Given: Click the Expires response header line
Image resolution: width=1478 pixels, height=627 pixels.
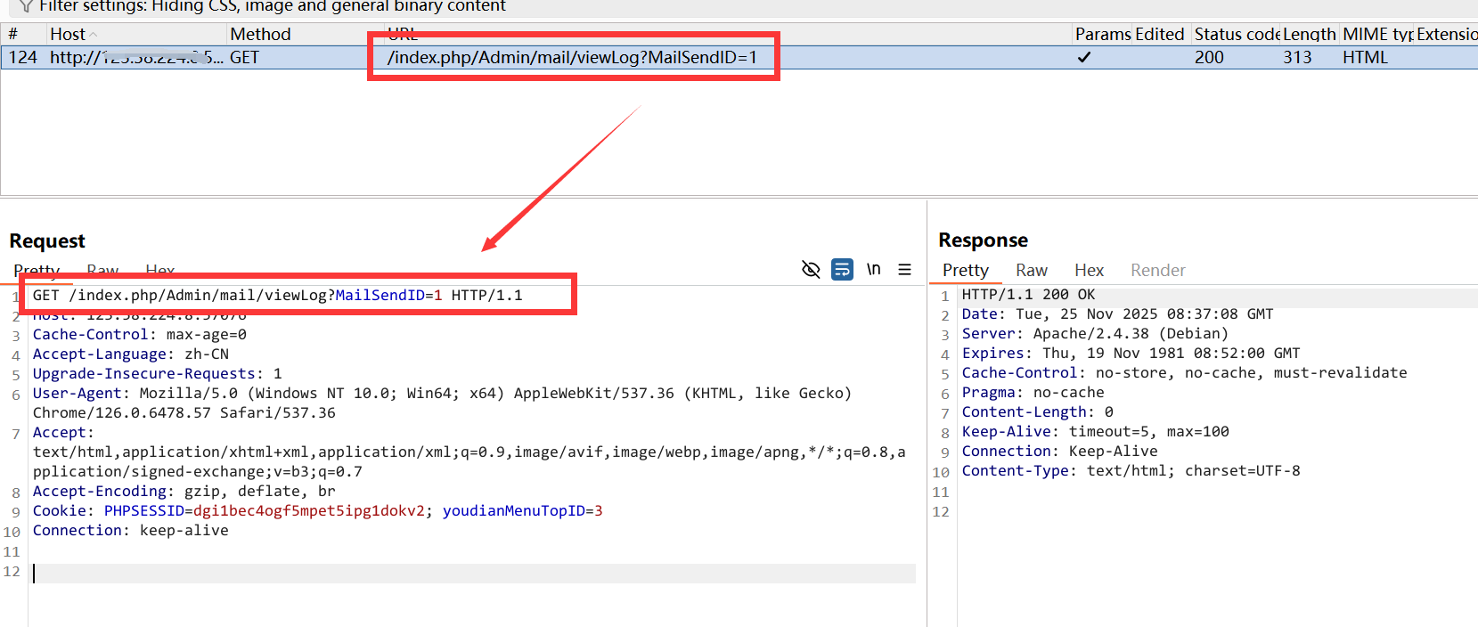Looking at the screenshot, I should 1131,353.
